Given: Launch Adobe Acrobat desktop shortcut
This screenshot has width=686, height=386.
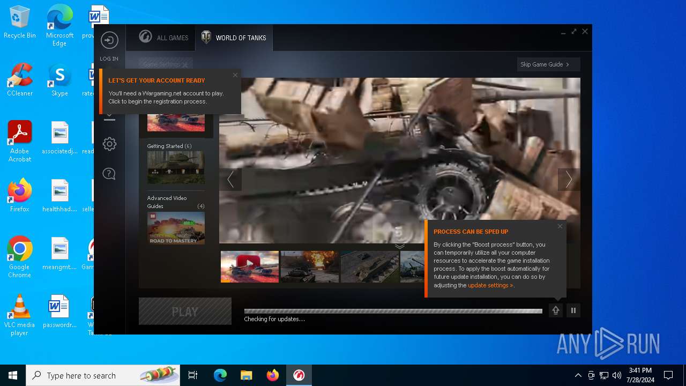Looking at the screenshot, I should (x=20, y=142).
